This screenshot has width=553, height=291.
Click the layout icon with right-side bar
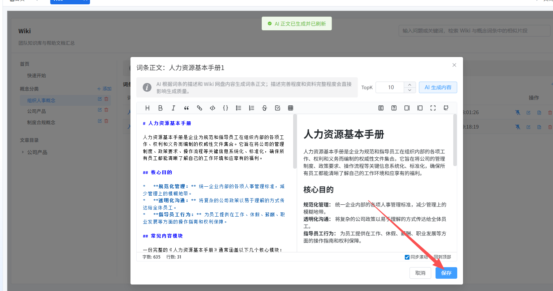(407, 108)
